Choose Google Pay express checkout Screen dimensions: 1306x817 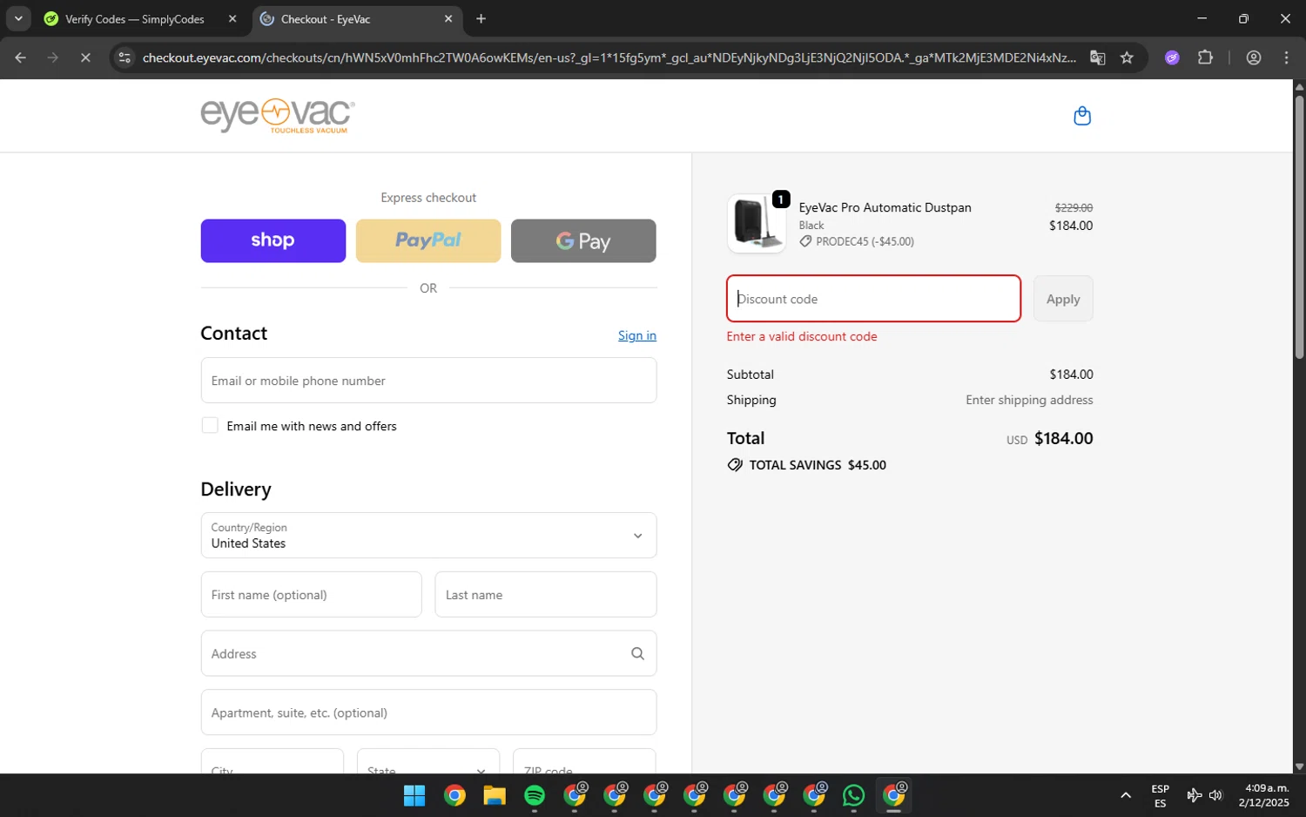click(583, 240)
